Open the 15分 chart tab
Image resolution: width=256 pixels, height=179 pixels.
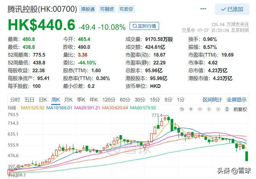click(x=155, y=100)
